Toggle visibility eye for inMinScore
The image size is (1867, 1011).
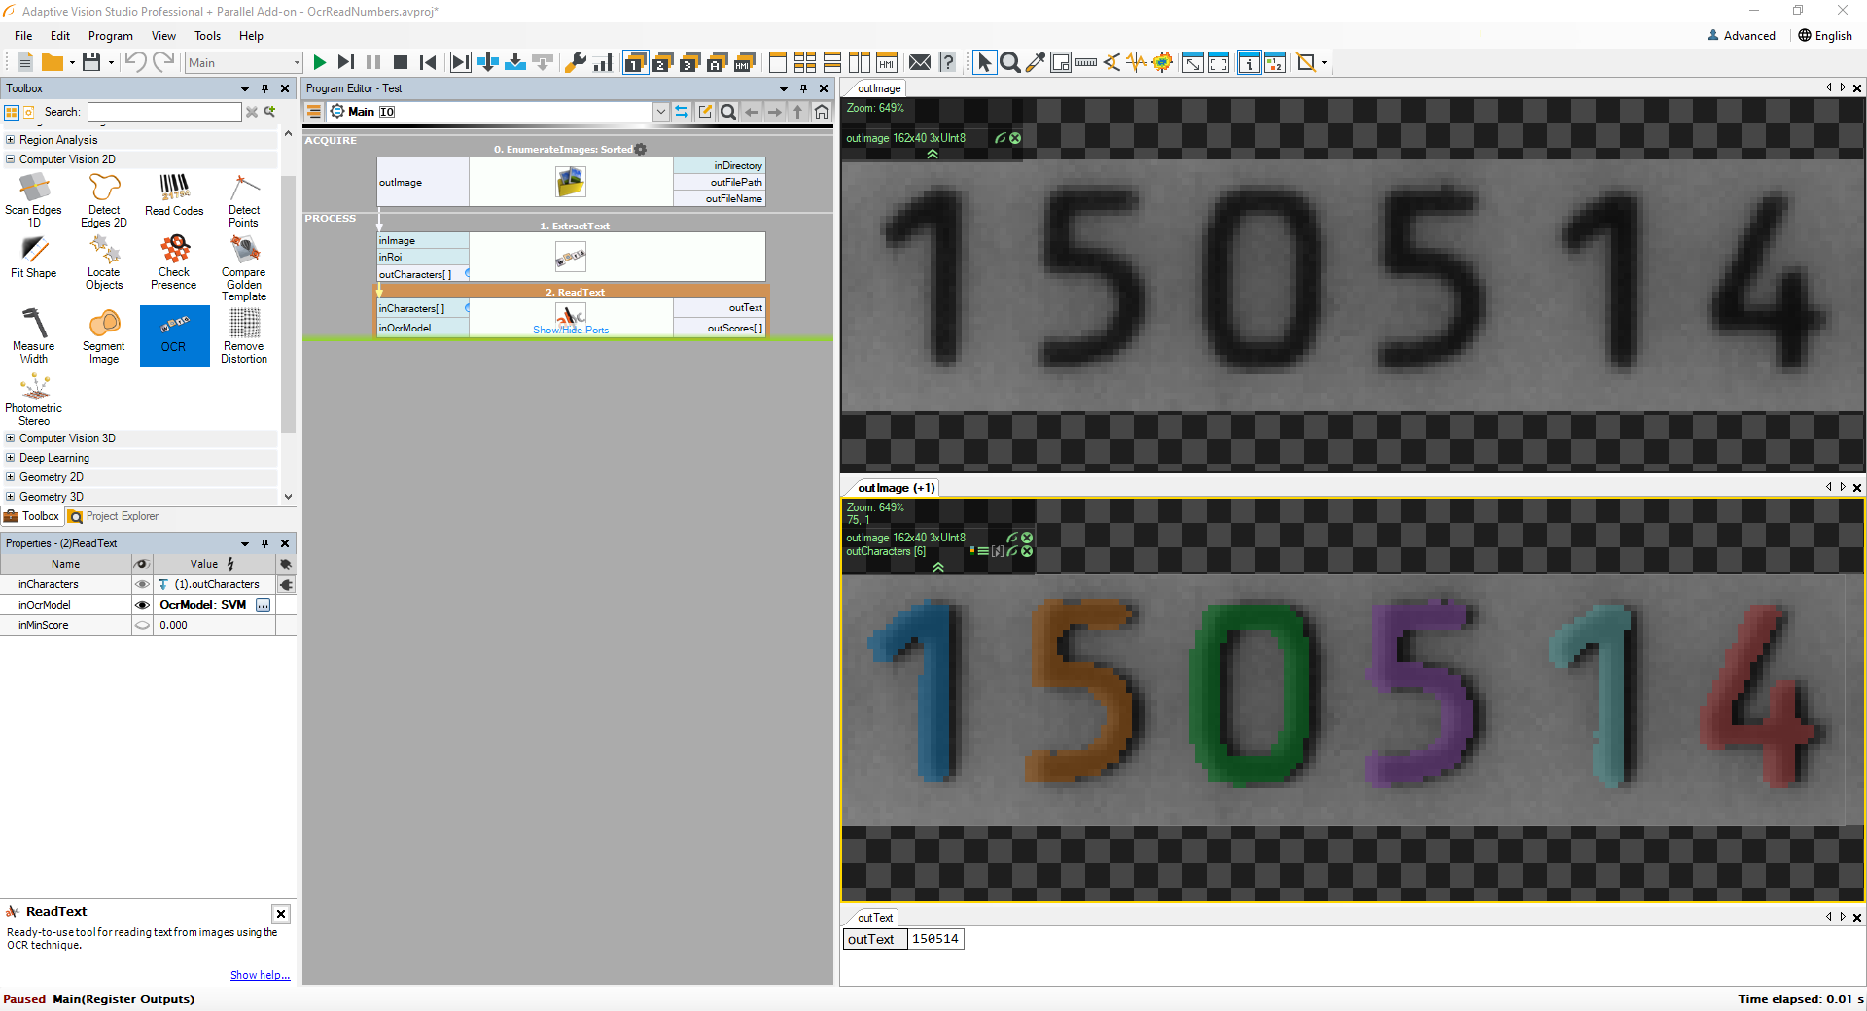[142, 625]
